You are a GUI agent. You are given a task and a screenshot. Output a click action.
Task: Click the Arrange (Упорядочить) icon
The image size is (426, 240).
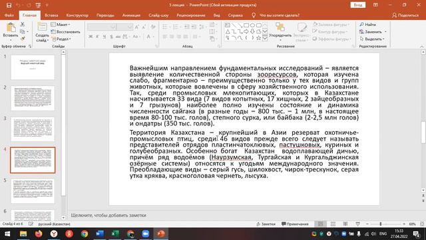pos(280,27)
